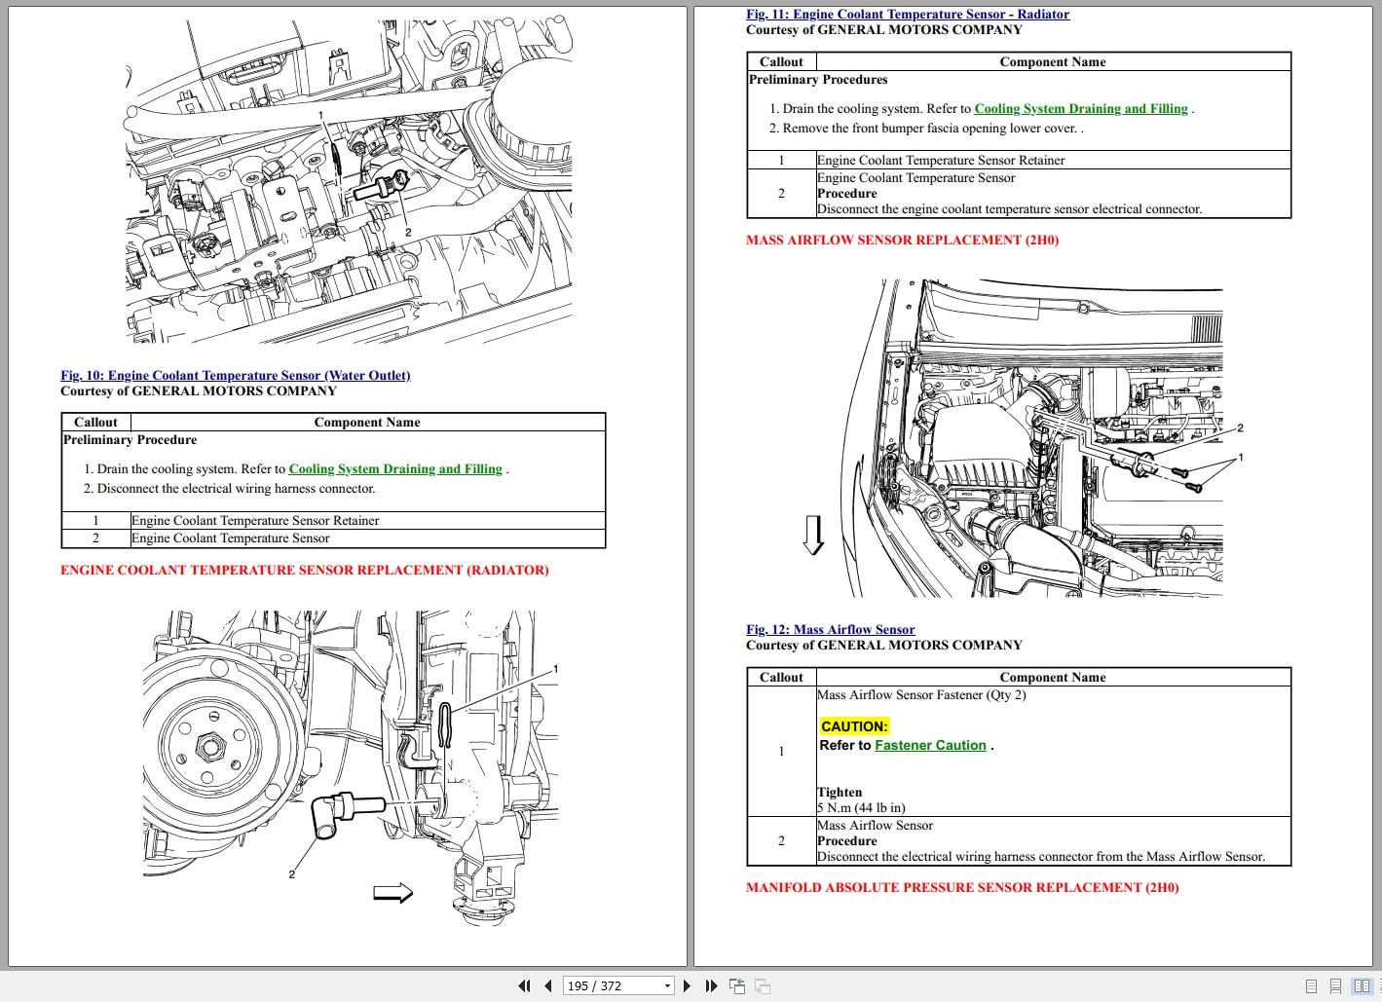Follow the Fastener Caution hyperlink

[x=929, y=745]
